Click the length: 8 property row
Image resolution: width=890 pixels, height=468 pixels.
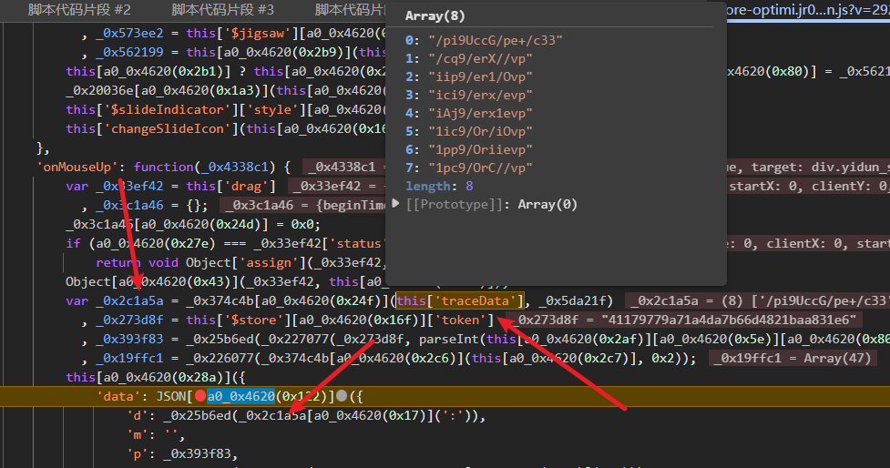click(440, 186)
